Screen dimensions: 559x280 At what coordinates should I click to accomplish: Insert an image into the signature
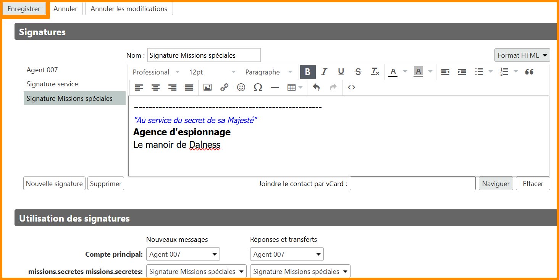pos(207,87)
